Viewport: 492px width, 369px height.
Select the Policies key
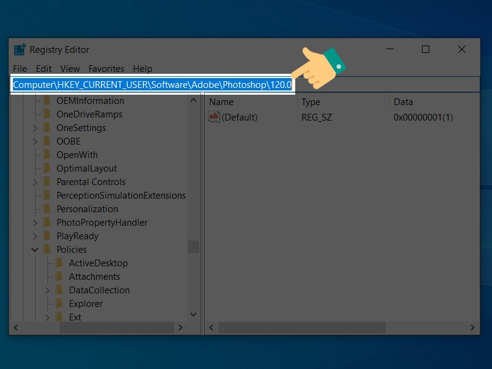(x=71, y=250)
